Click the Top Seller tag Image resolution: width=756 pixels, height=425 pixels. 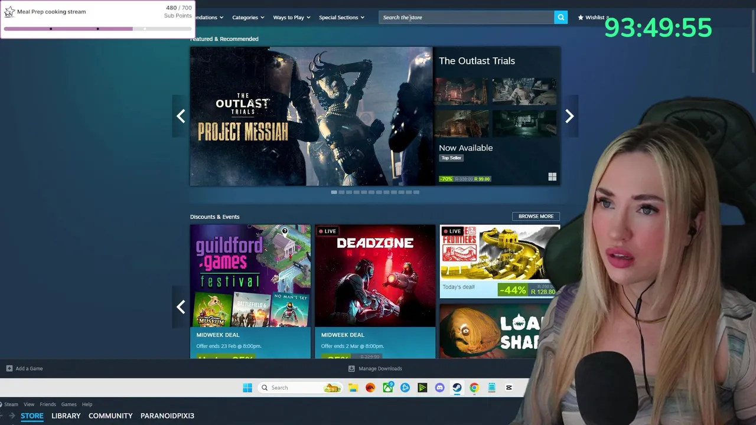[x=451, y=158]
